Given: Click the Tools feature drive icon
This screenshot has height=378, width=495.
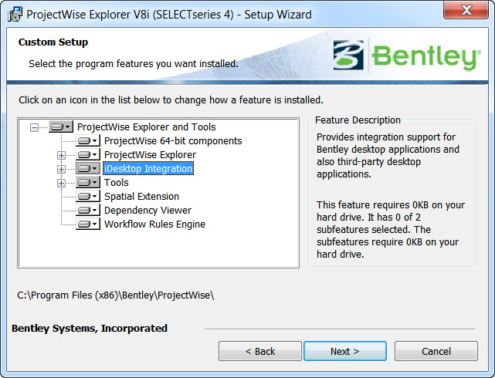Looking at the screenshot, I should click(x=88, y=183).
